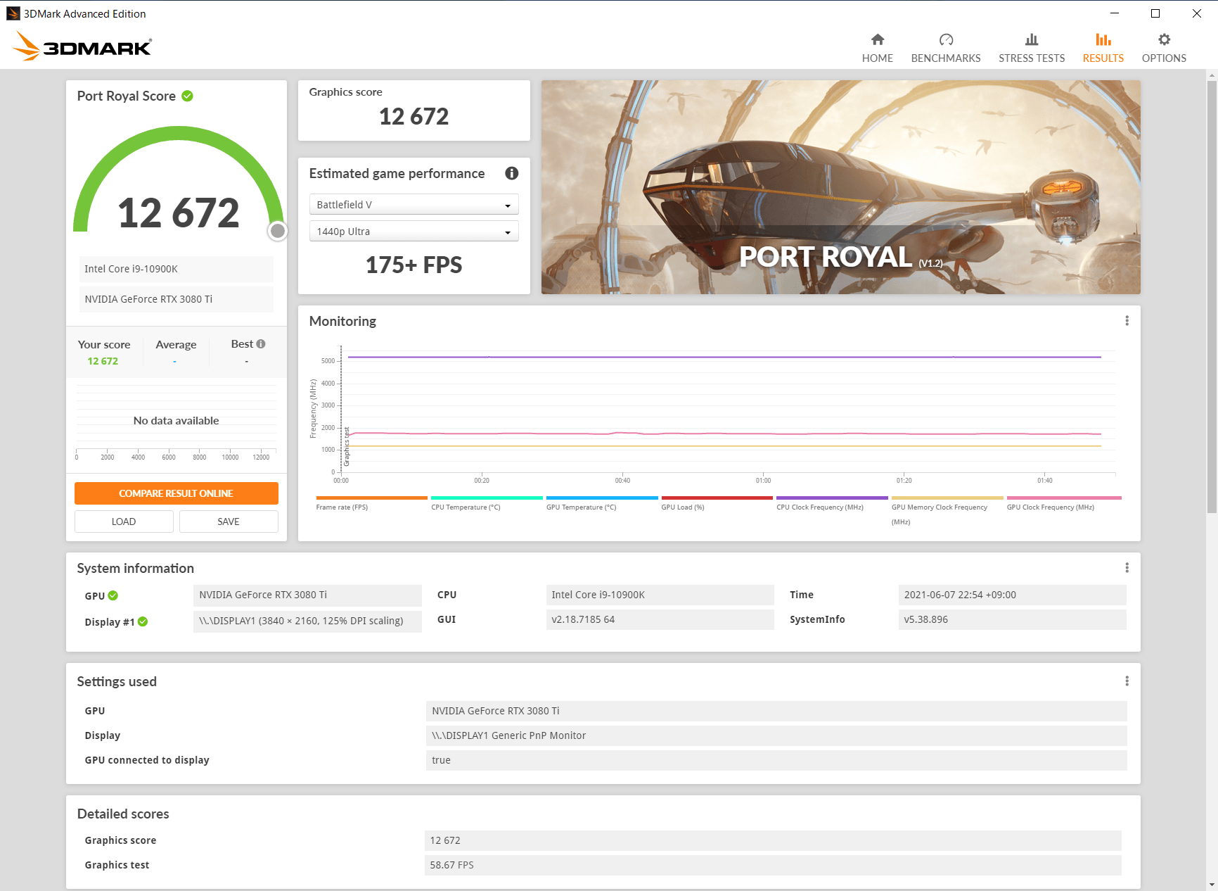
Task: Open the Battlefield V game dropdown
Action: click(414, 205)
